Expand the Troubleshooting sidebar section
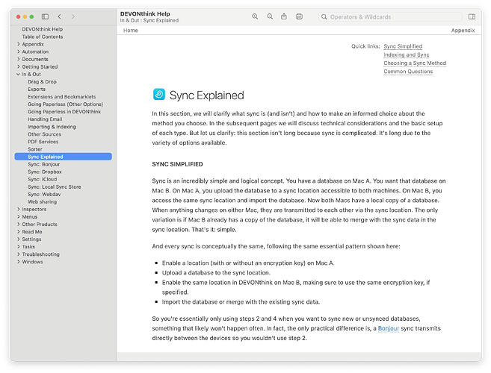Image resolution: width=491 pixels, height=373 pixels. [18, 254]
